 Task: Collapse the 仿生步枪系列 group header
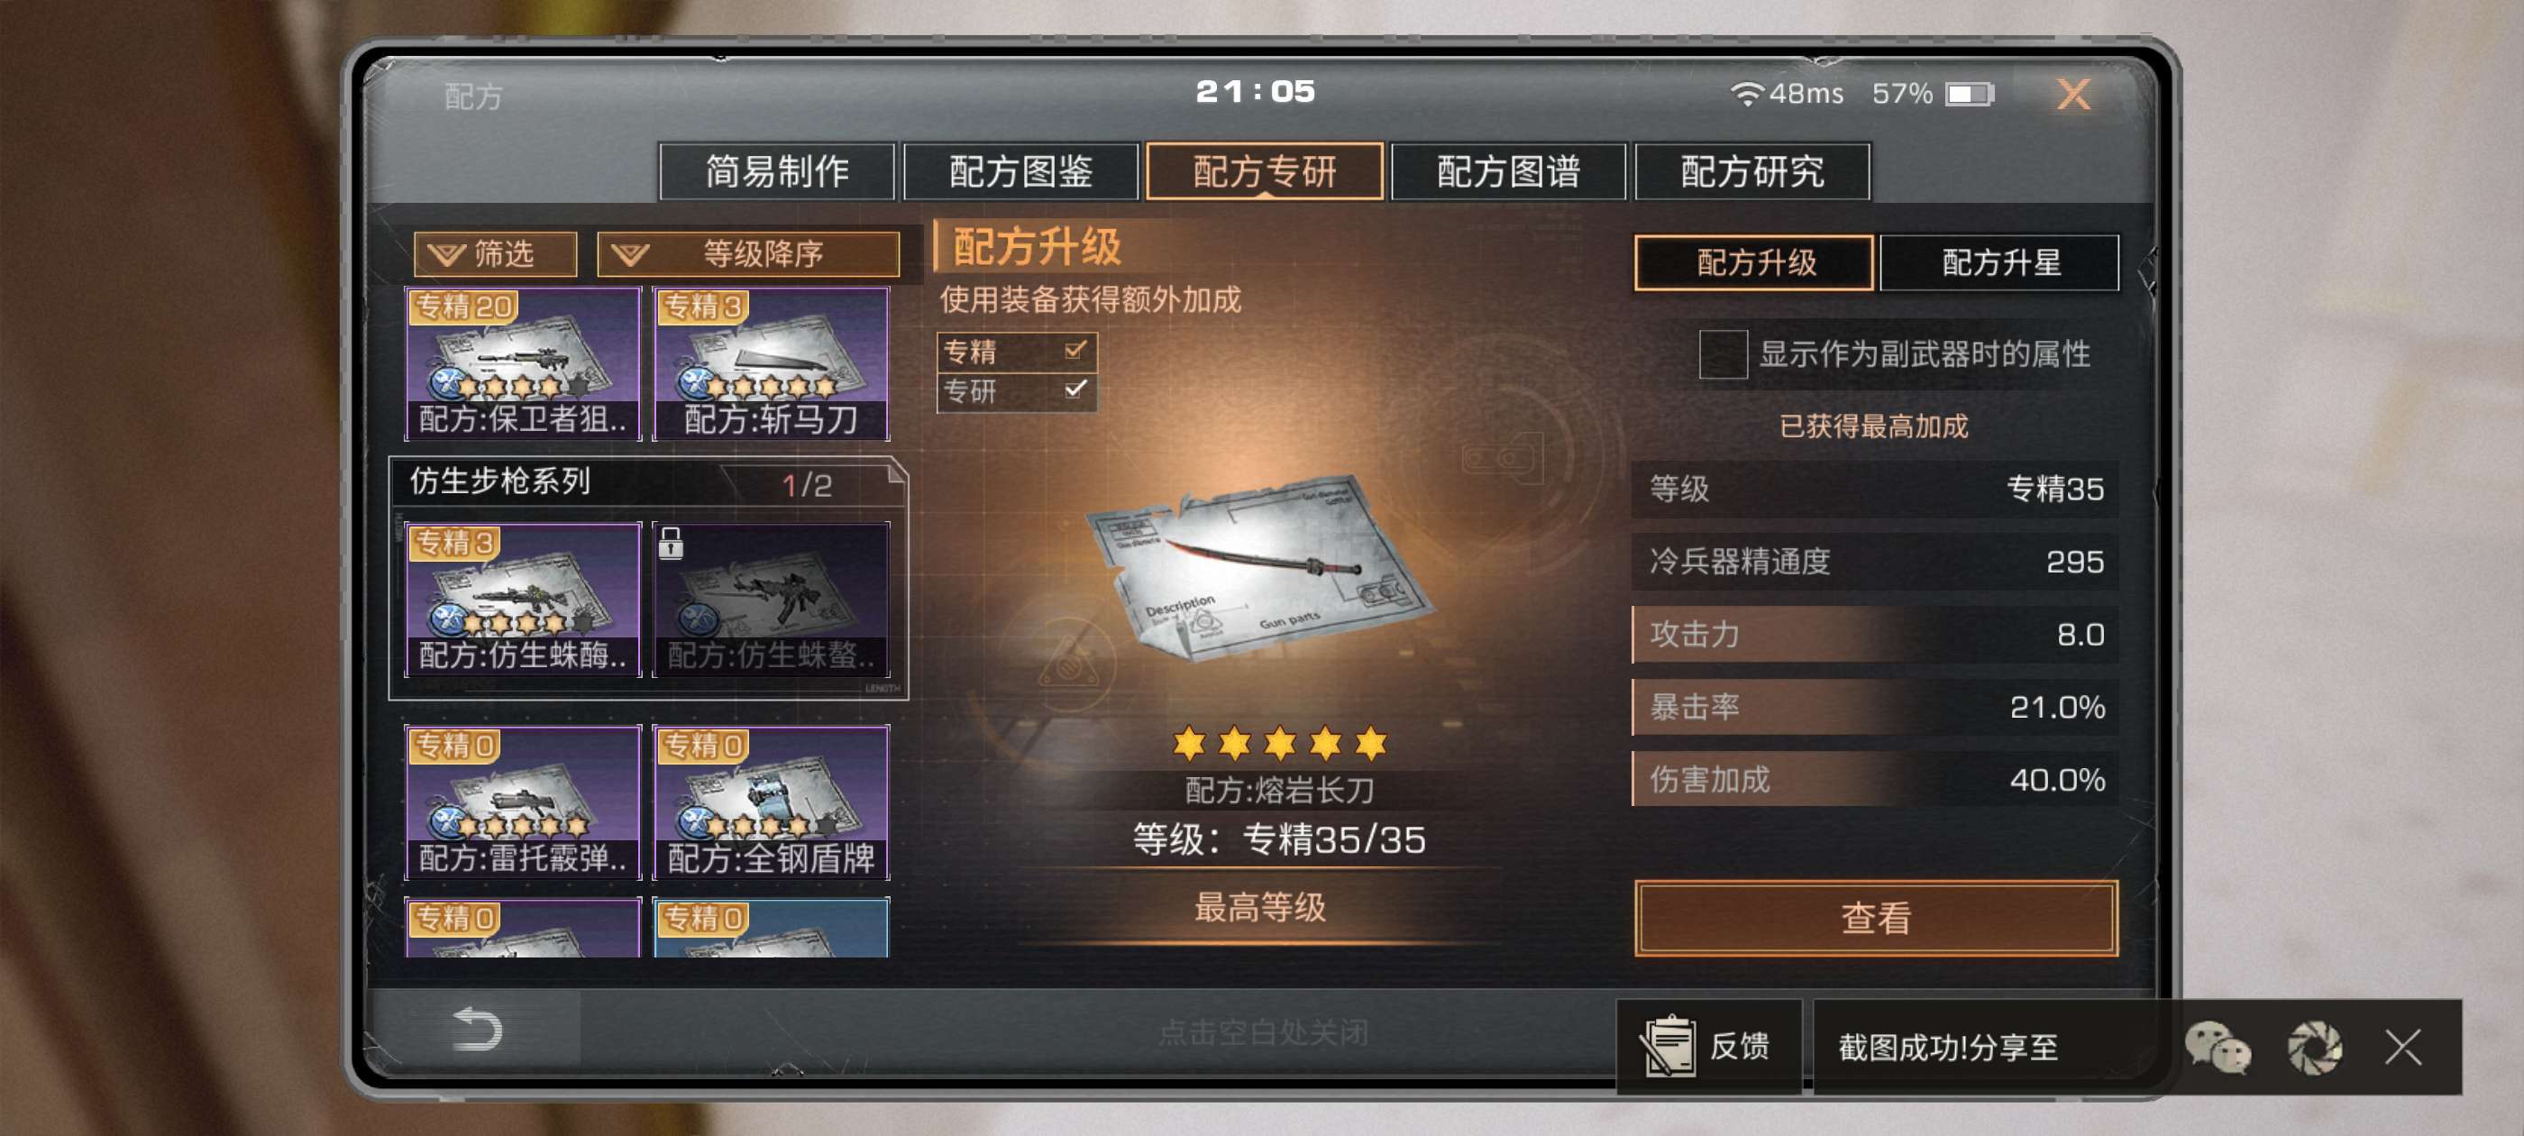click(646, 482)
